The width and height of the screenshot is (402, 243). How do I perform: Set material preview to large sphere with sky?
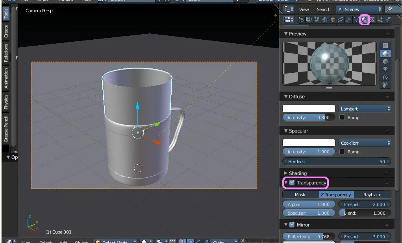[x=385, y=85]
